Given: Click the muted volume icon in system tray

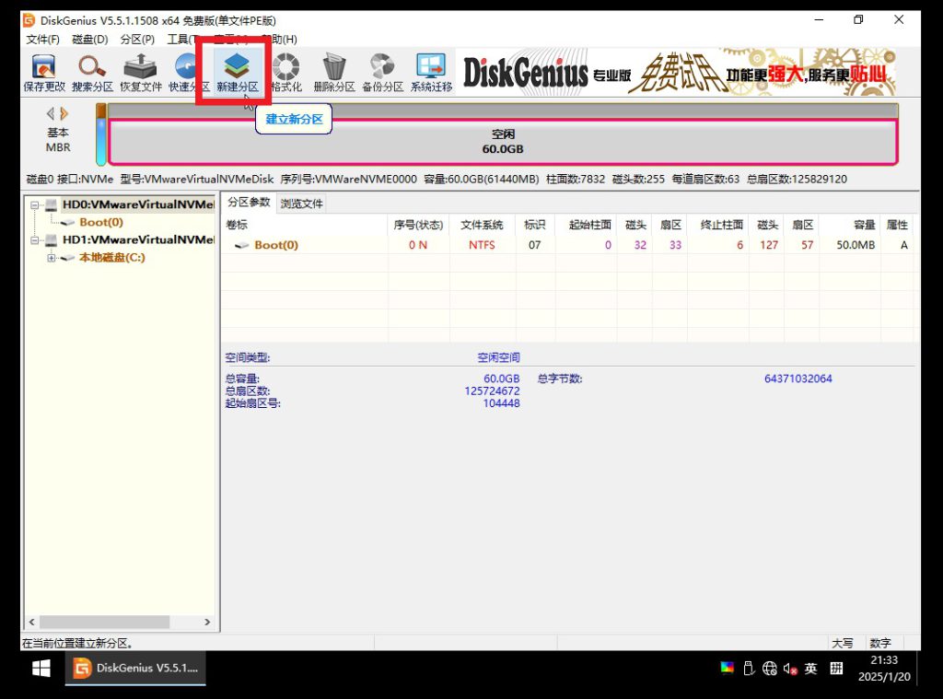Looking at the screenshot, I should tap(790, 669).
